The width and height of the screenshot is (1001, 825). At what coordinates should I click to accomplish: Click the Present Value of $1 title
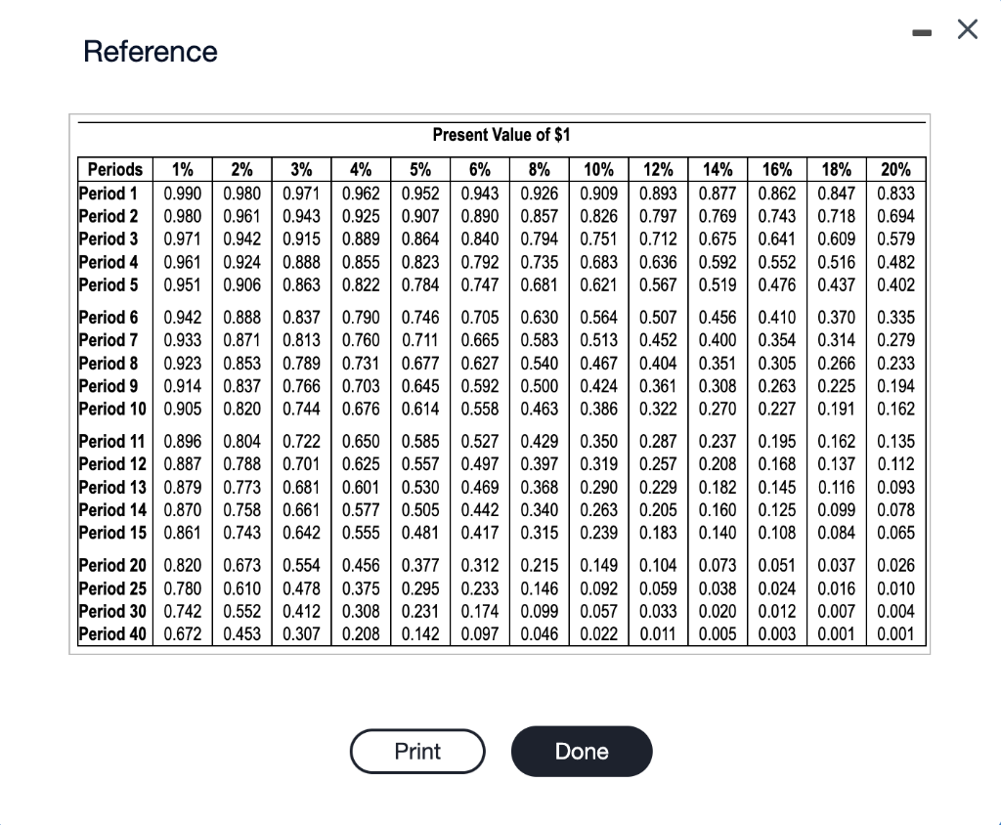501,135
